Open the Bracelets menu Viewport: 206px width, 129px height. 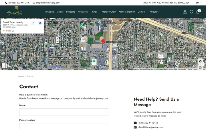pyautogui.click(x=50, y=12)
